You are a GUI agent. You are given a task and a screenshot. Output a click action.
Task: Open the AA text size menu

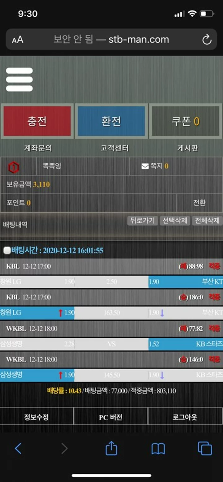coord(17,40)
